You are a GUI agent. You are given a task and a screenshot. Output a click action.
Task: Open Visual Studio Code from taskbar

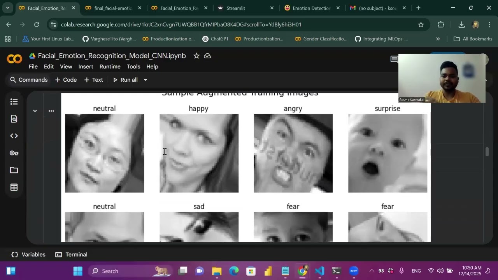(319, 271)
